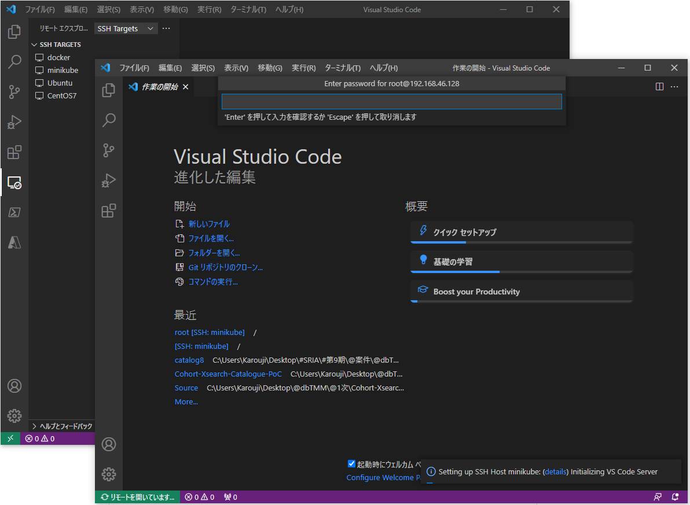Select the minikube SSH target

point(63,71)
